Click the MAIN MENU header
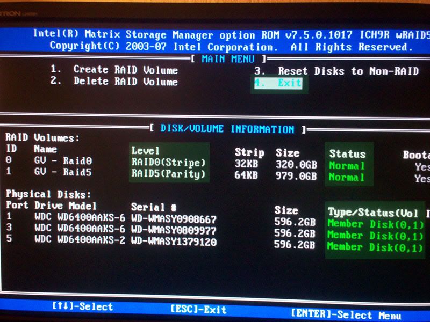Image resolution: width=430 pixels, height=322 pixels. pyautogui.click(x=227, y=58)
